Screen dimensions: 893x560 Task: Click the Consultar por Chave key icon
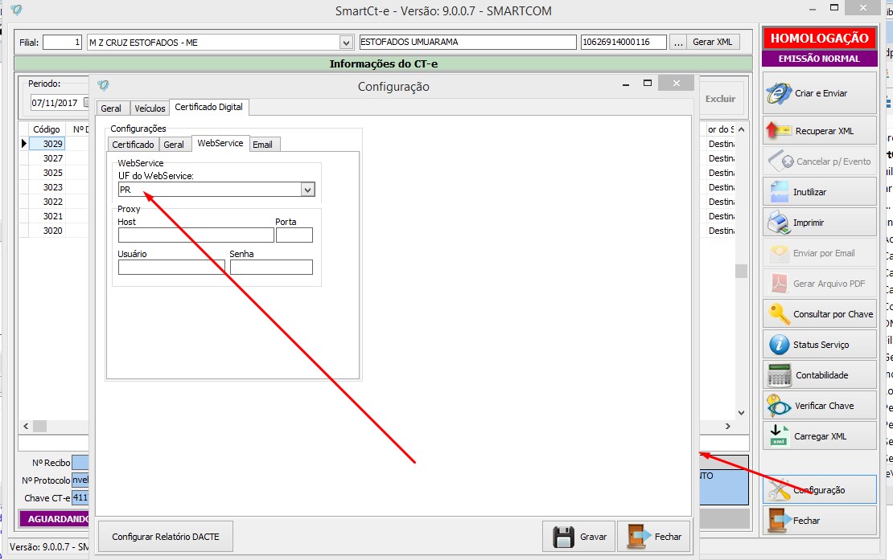pyautogui.click(x=779, y=314)
